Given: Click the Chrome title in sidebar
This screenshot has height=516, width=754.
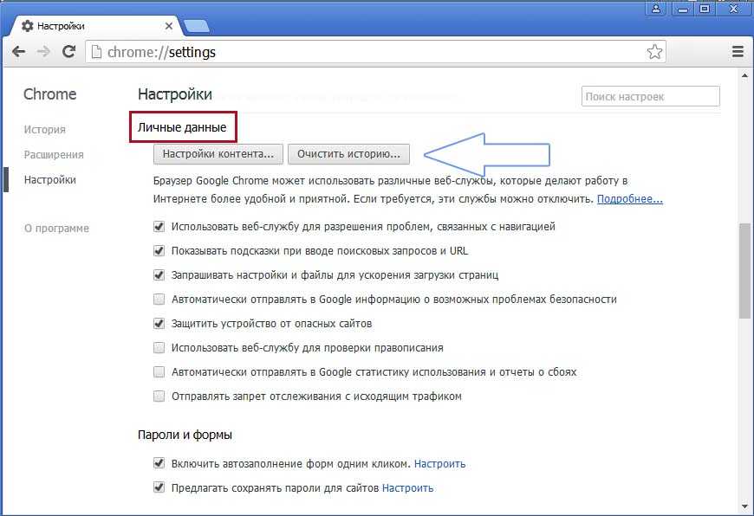Looking at the screenshot, I should pos(50,94).
